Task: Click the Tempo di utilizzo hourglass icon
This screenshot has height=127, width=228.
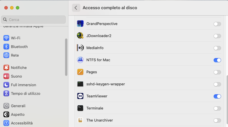Action: point(6,93)
